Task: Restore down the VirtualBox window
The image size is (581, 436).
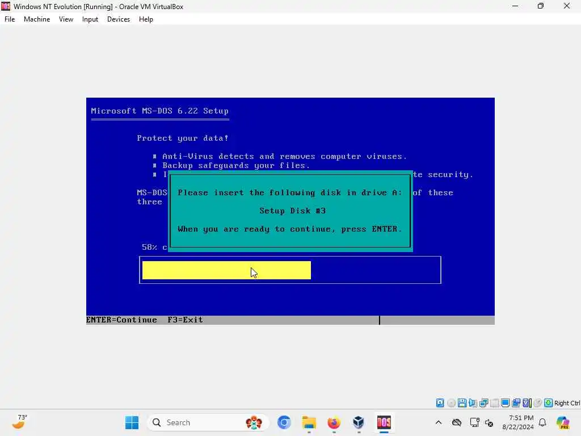Action: coord(541,6)
